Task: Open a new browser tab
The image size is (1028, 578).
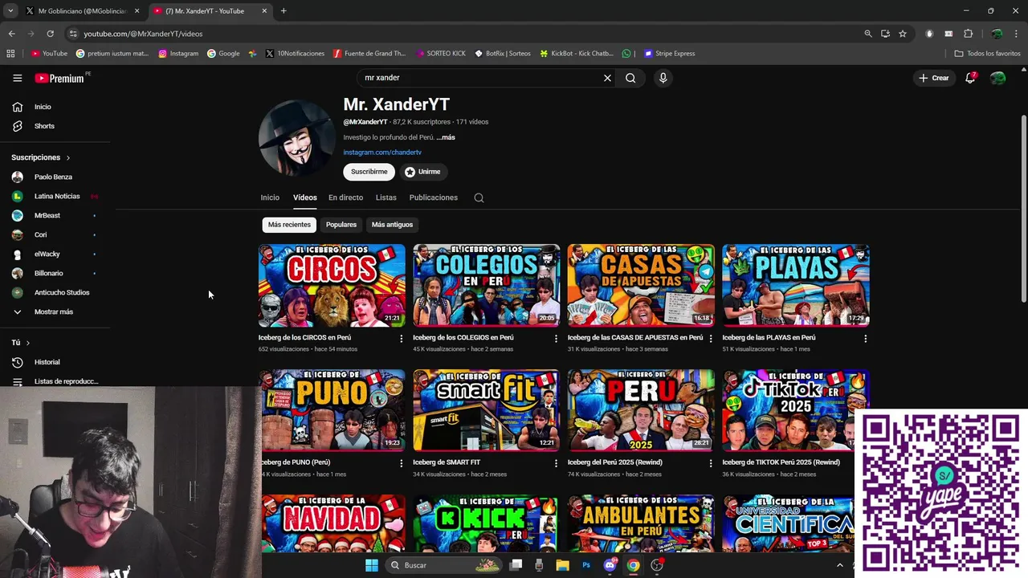Action: coord(284,10)
